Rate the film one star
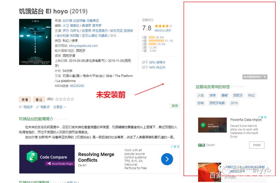 pos(57,99)
